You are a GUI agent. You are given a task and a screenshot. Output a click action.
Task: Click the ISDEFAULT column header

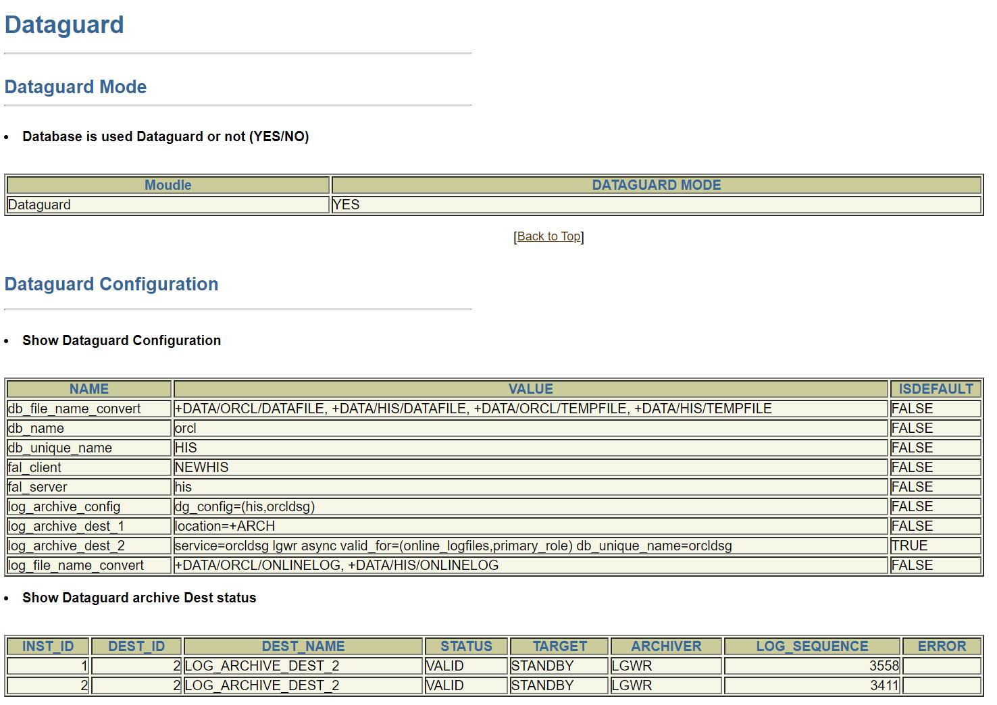(x=934, y=388)
